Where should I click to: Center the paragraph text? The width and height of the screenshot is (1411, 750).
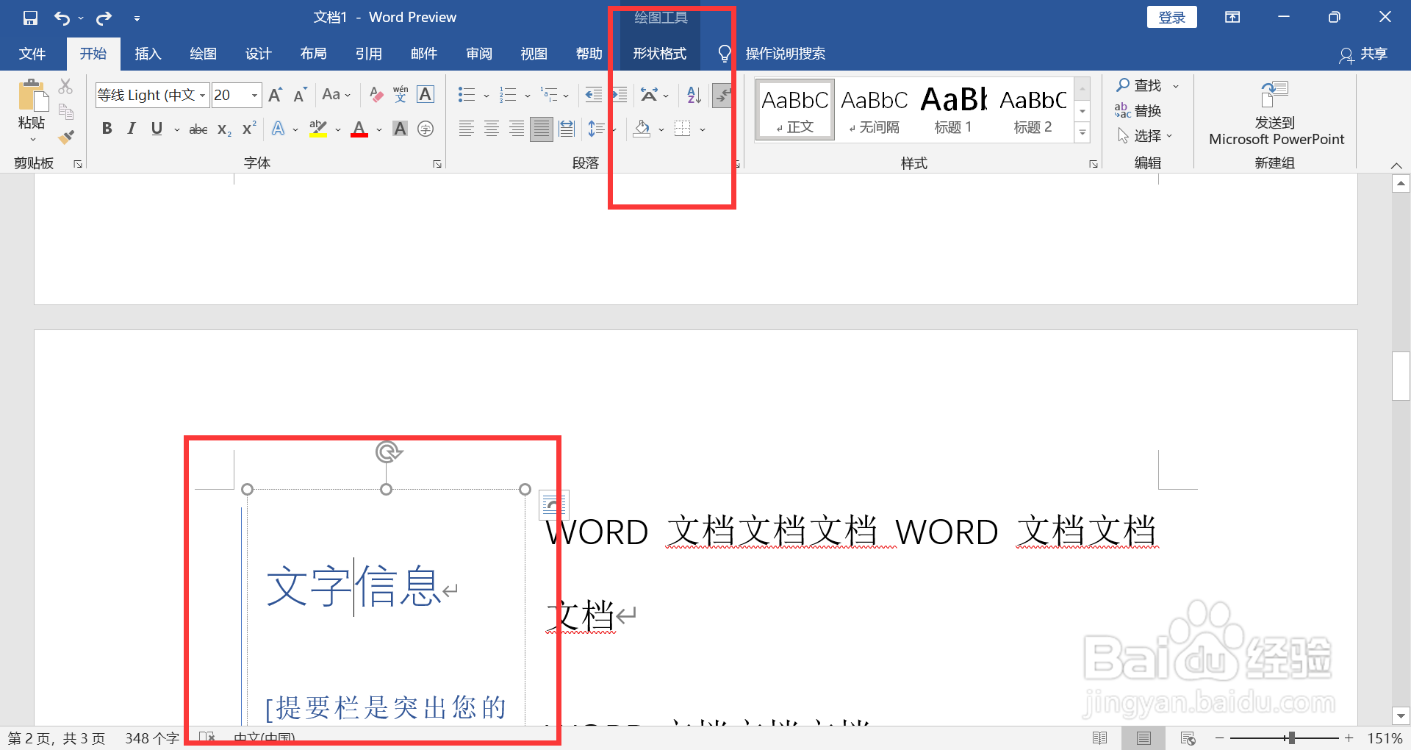(492, 129)
